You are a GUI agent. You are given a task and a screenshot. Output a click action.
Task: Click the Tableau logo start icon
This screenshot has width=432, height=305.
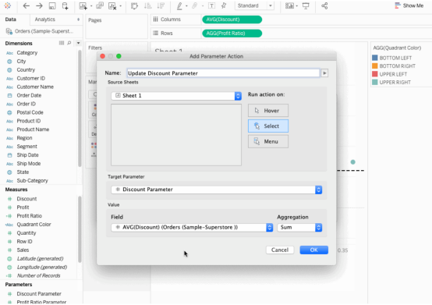coord(8,5)
